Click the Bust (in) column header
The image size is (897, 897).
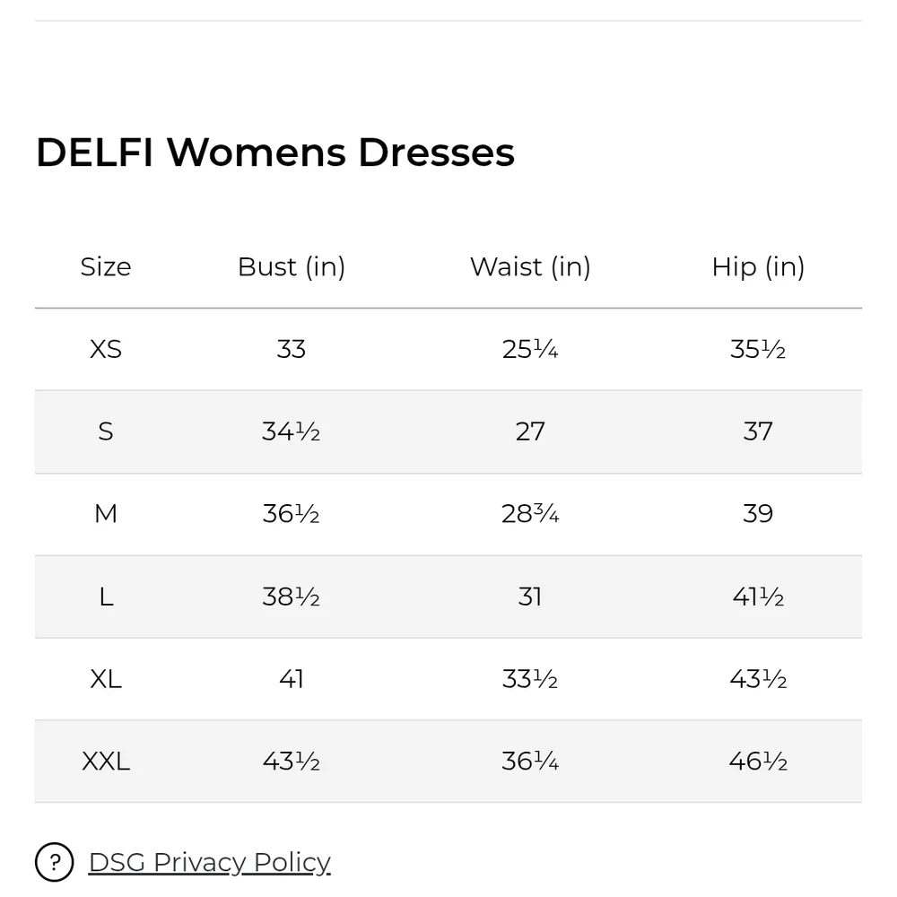(292, 266)
